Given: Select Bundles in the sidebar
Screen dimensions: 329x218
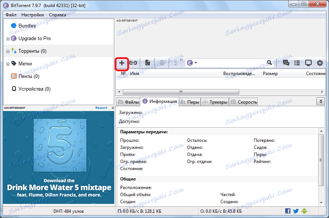Looking at the screenshot, I should [x=27, y=26].
